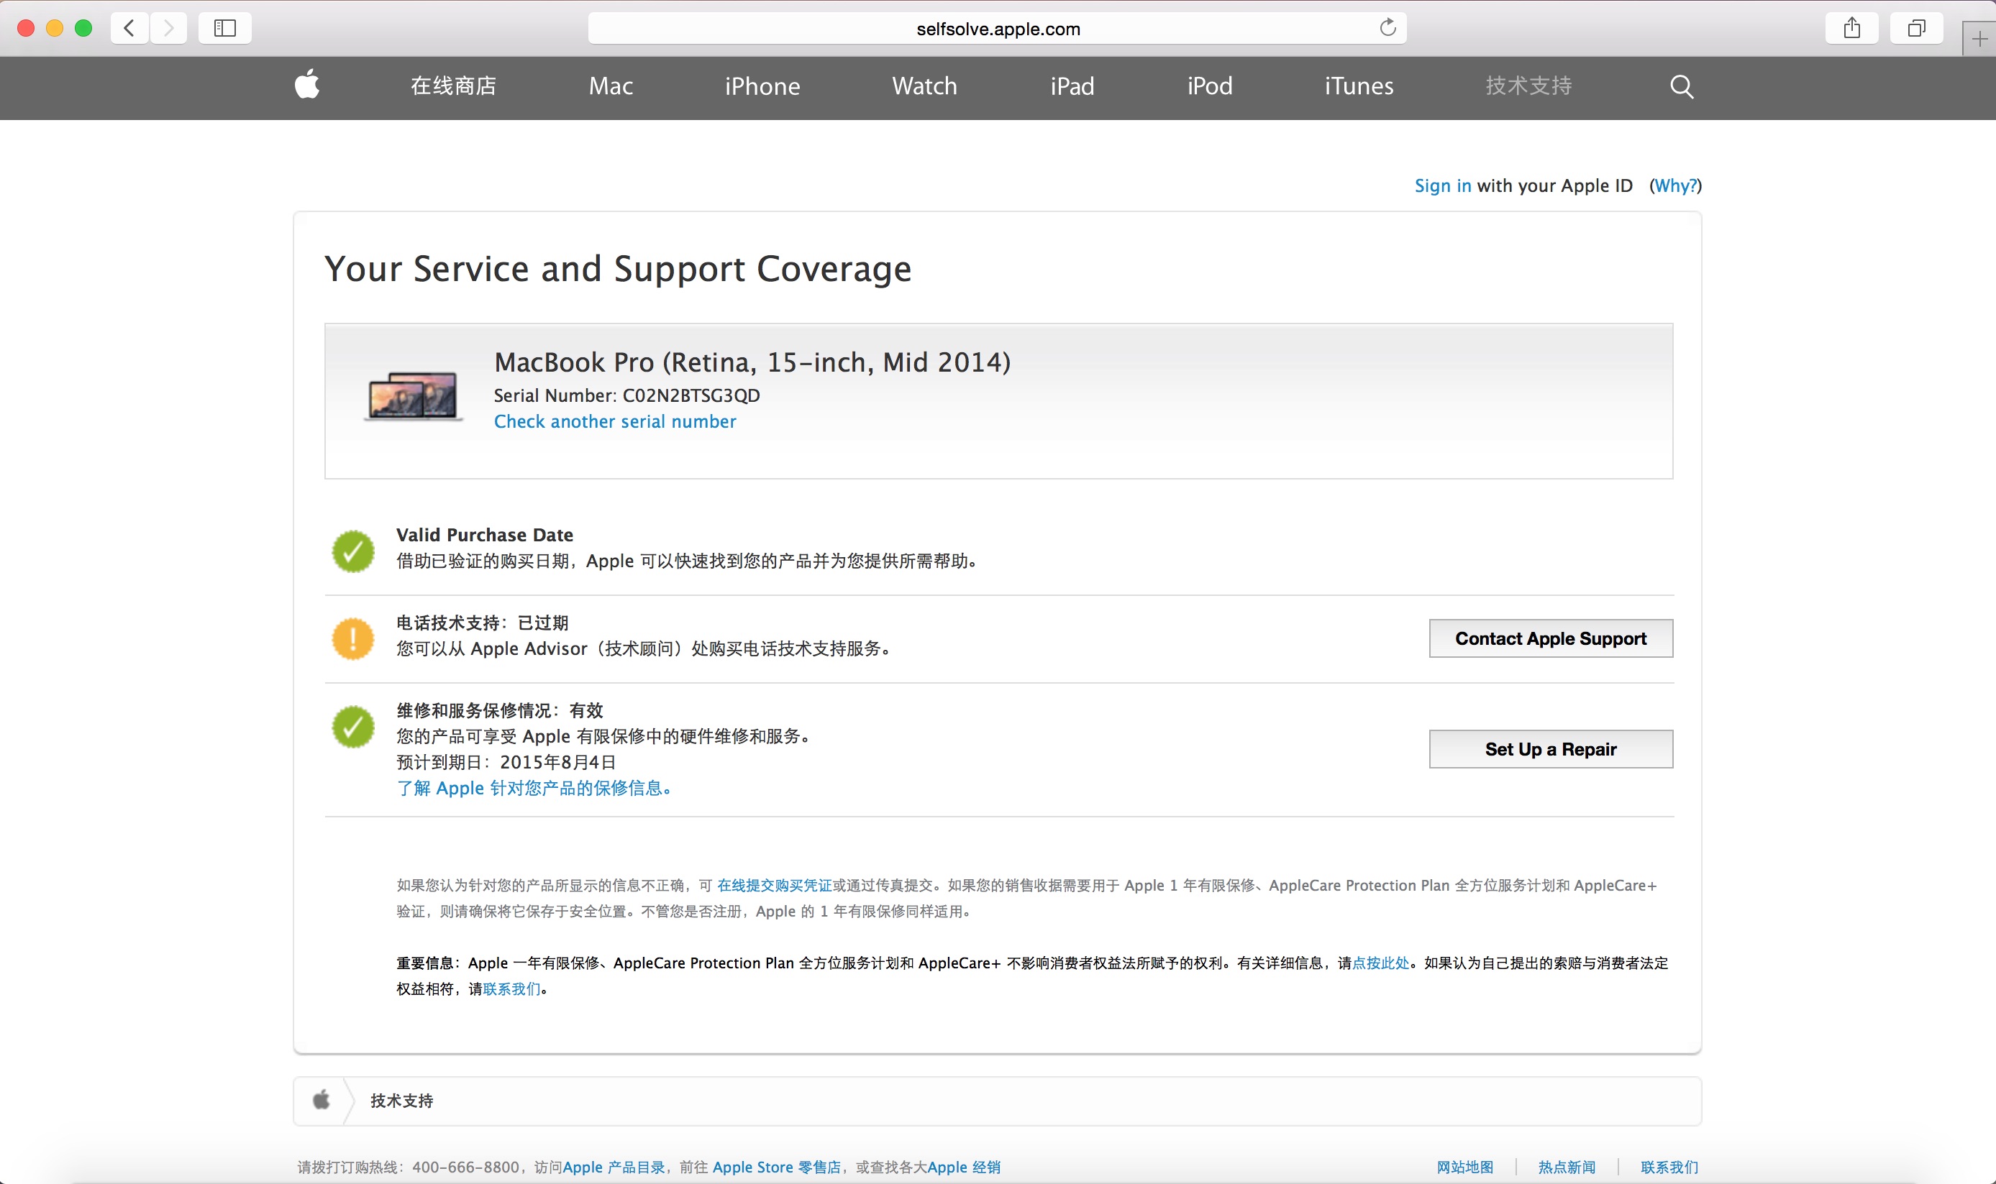Open the search magnifier in navigation bar
Screen dimensions: 1996x1184
(1682, 86)
